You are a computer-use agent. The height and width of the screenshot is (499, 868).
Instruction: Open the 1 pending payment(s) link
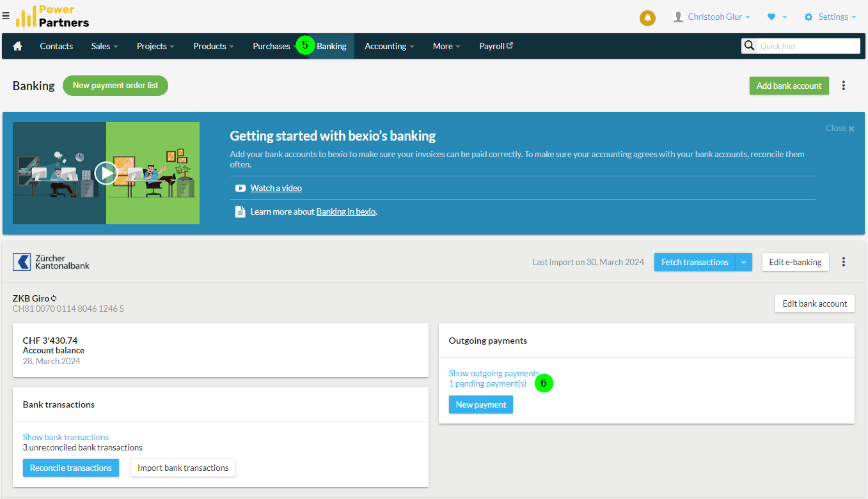pos(487,383)
